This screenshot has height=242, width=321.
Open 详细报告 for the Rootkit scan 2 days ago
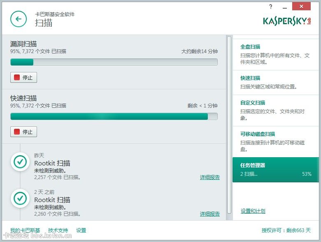tap(210, 214)
